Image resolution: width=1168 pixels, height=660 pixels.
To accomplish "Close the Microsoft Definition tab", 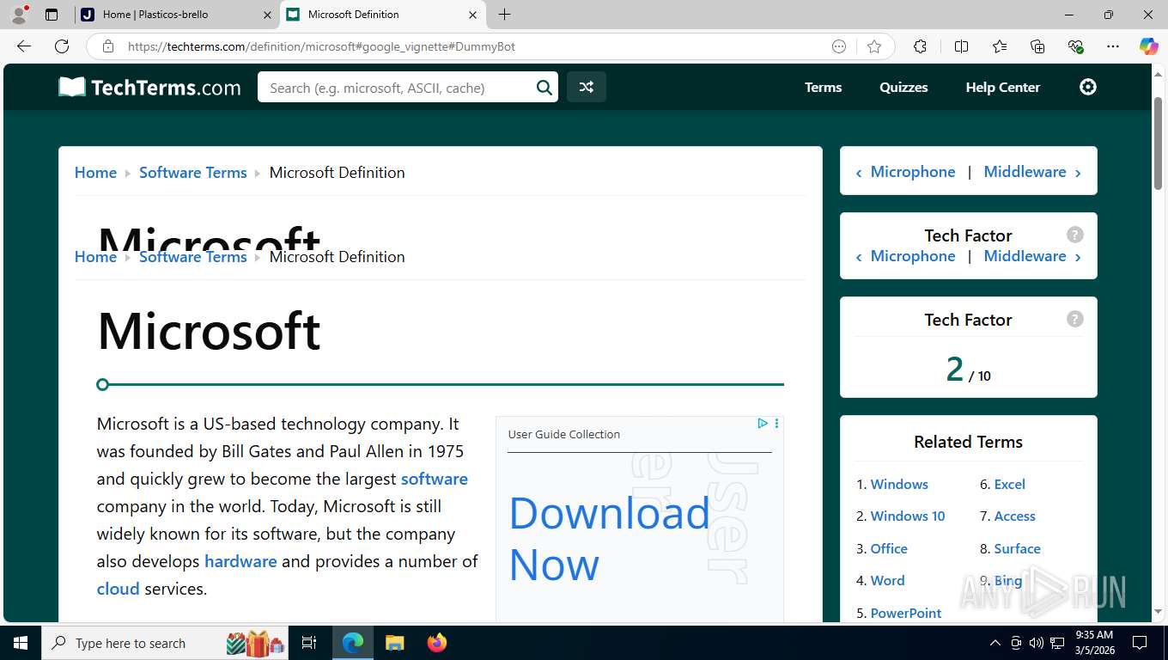I will [x=472, y=15].
